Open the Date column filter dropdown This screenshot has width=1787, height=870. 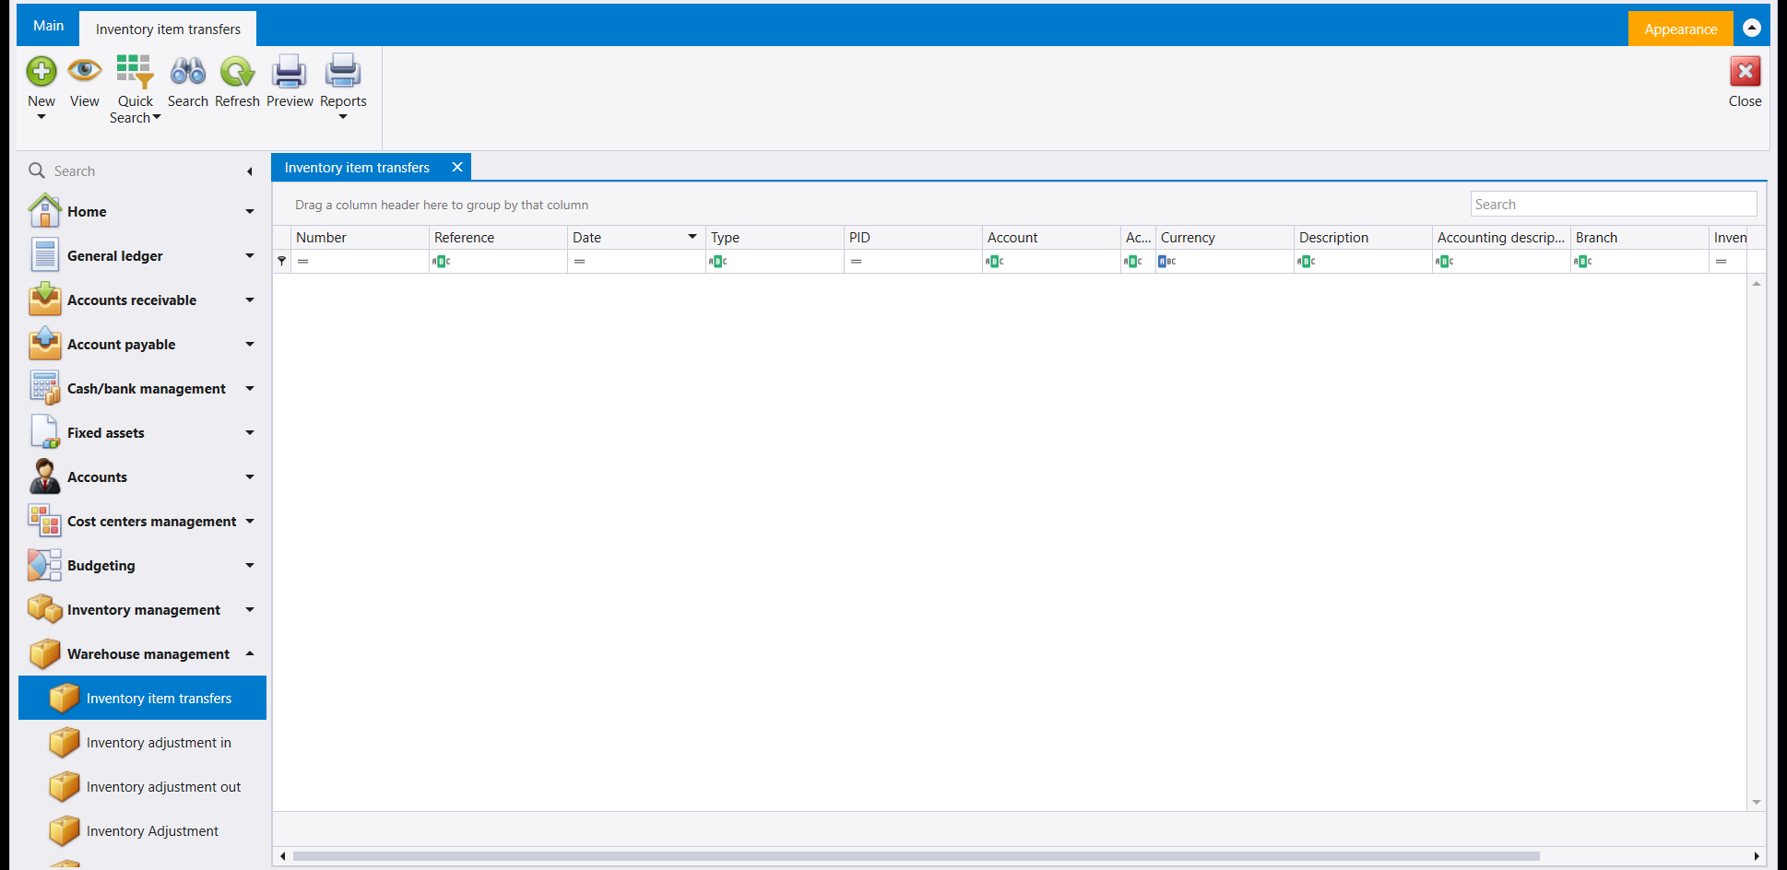coord(692,237)
